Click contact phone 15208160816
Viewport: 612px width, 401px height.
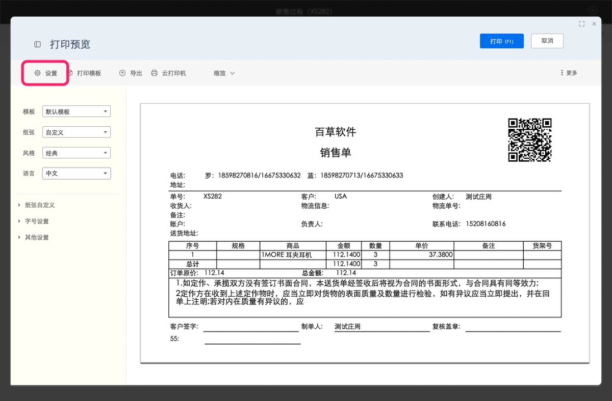coord(486,224)
